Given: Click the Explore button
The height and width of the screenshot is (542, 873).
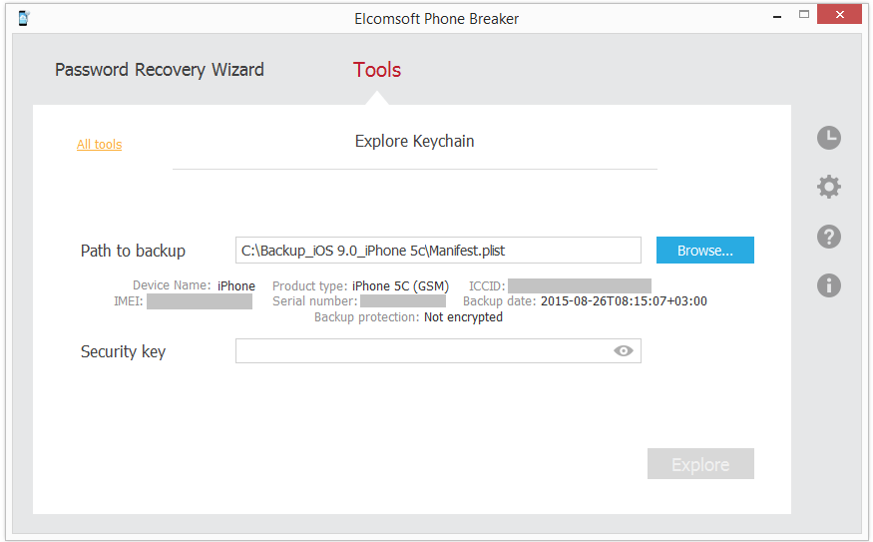Looking at the screenshot, I should tap(700, 464).
